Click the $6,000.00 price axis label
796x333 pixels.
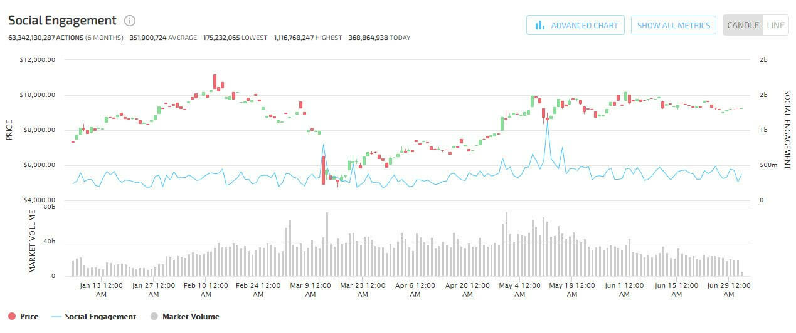point(41,165)
